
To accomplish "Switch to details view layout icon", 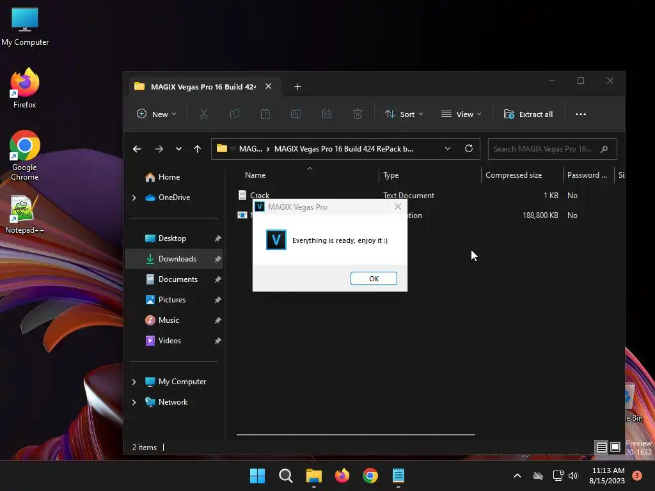I will pos(601,447).
